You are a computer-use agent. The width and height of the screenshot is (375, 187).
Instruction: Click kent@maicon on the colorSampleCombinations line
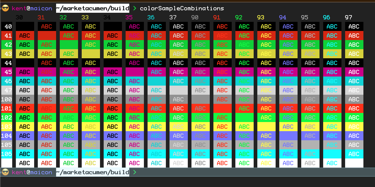32,8
